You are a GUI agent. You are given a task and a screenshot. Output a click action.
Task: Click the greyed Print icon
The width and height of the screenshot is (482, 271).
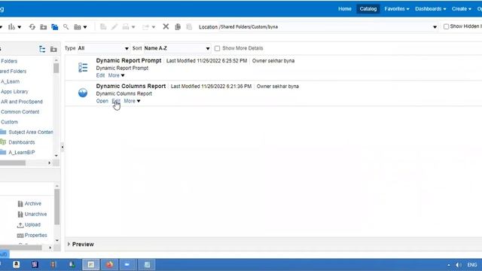click(x=126, y=27)
